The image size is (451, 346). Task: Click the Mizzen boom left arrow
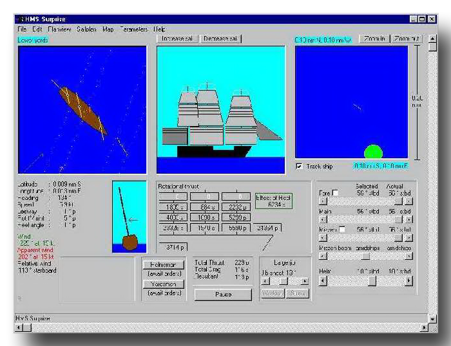pos(323,256)
